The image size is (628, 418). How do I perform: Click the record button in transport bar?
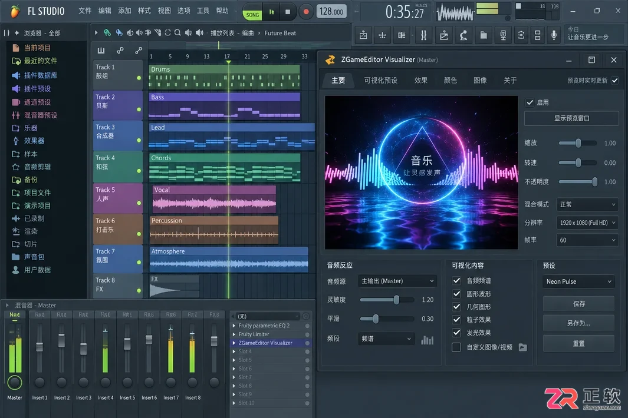click(x=307, y=12)
